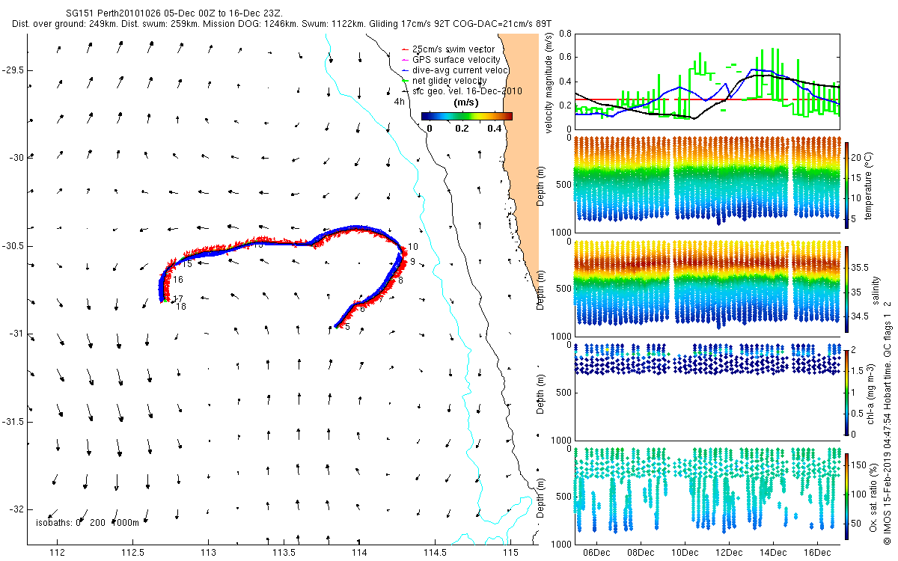Click the 'velocity magnitude (m/s)' axis label
This screenshot has width=898, height=561.
coord(550,82)
